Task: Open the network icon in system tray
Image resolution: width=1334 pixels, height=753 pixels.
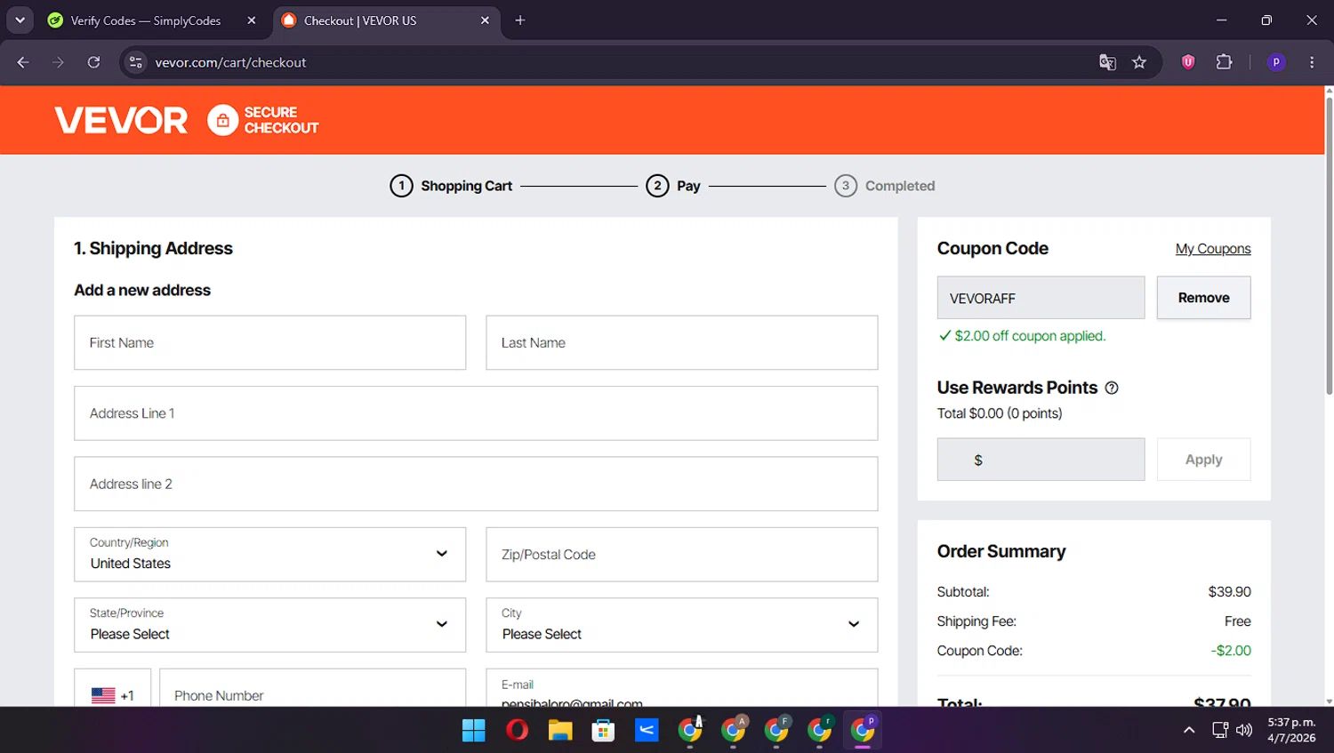Action: point(1220,730)
